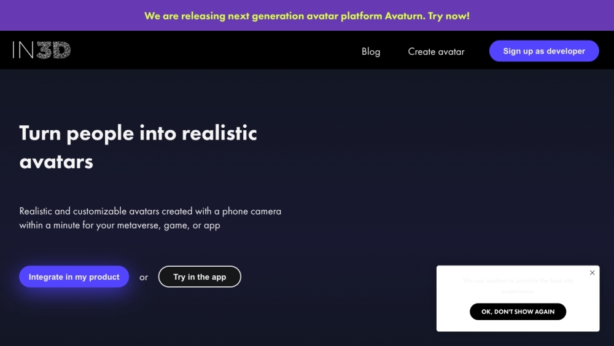Click the patterned 3D letters of the logo
This screenshot has width=614, height=346.
tap(53, 50)
